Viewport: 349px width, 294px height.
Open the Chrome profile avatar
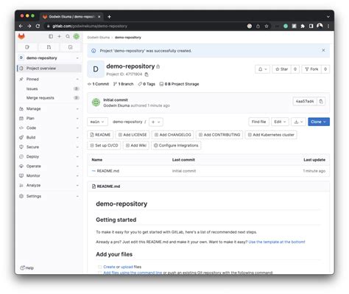tap(320, 26)
